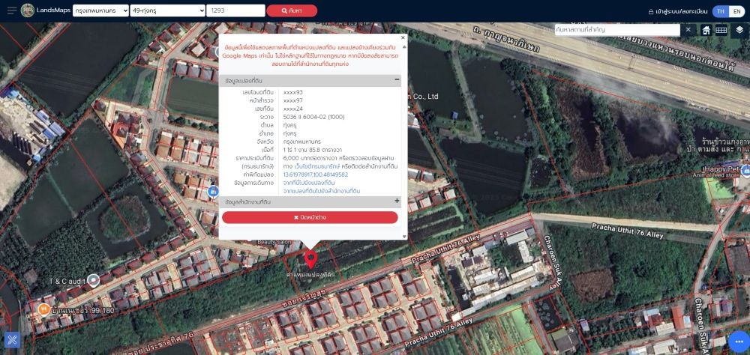
Task: Switch language to EN
Action: click(736, 11)
